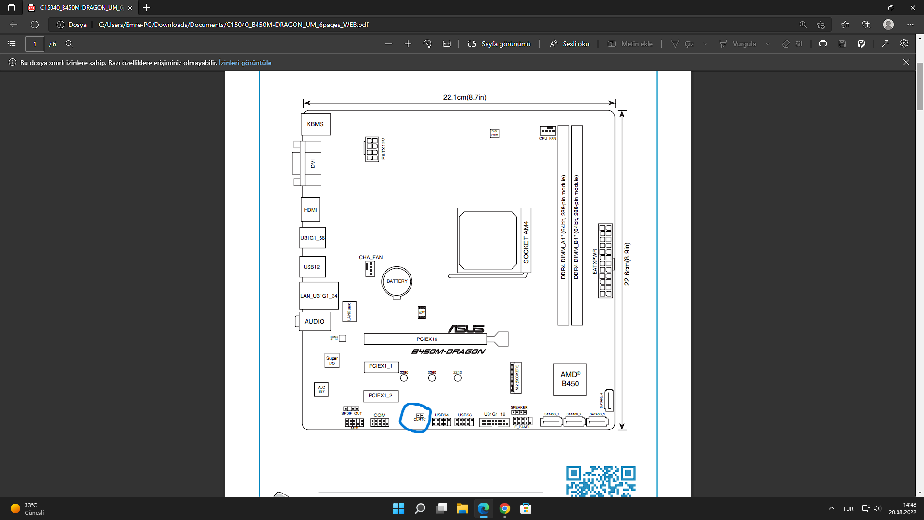The height and width of the screenshot is (520, 924).
Task: Expand the Çiz pen options dropdown
Action: pos(705,44)
